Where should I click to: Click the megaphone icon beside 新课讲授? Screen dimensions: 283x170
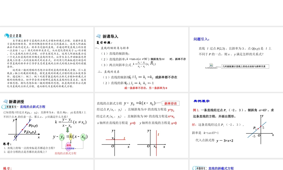(x=5, y=101)
